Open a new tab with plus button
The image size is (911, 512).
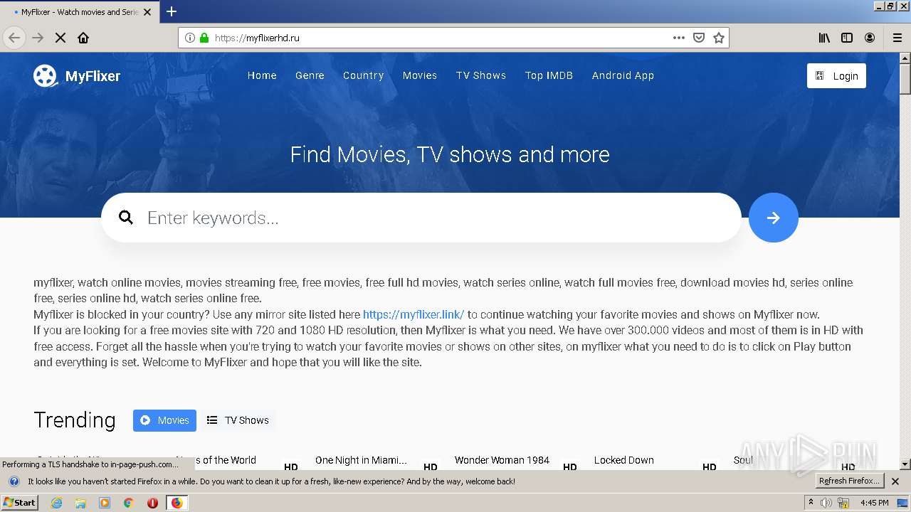tap(172, 11)
